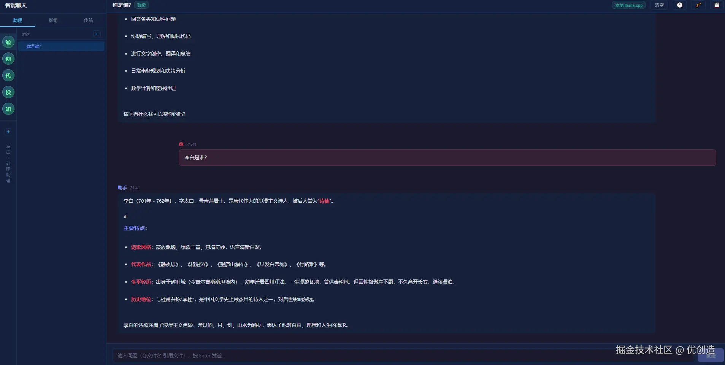Click the DNA-strand icon in header

point(698,5)
